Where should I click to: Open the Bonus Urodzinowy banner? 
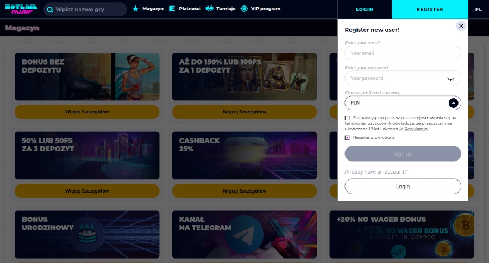coord(87,234)
